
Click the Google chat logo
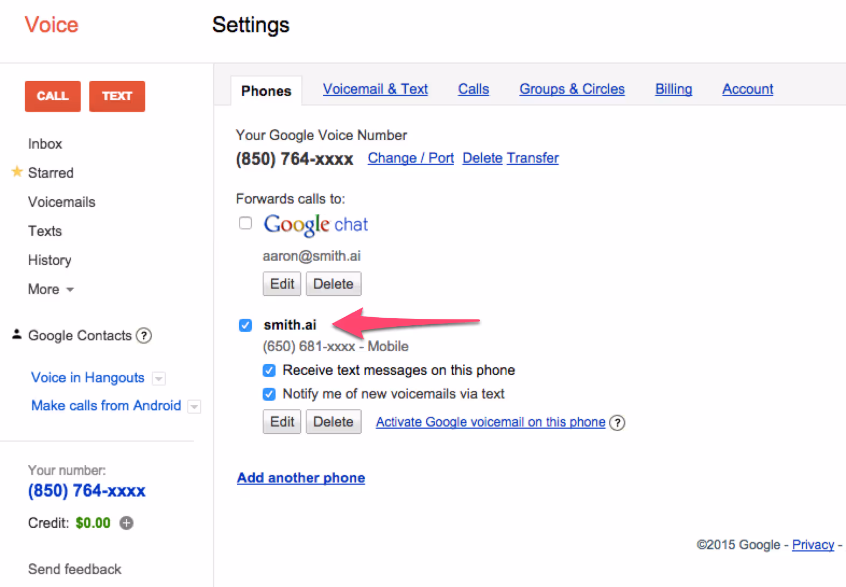[x=316, y=225]
